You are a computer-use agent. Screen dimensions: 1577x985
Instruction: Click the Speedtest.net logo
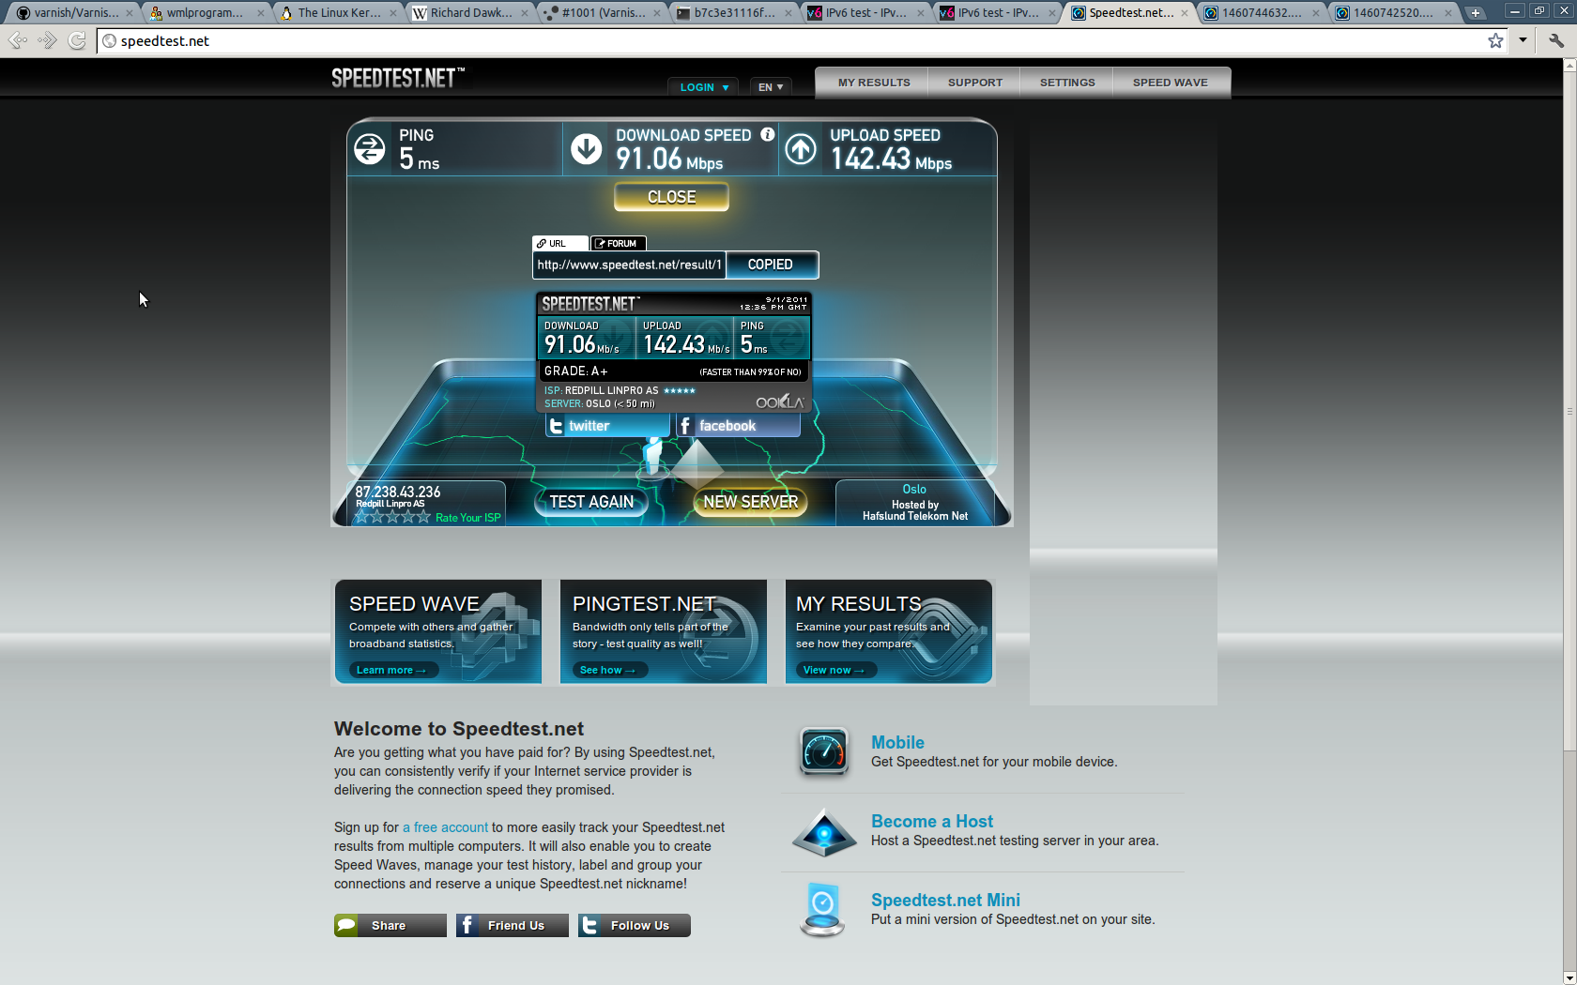(x=397, y=78)
